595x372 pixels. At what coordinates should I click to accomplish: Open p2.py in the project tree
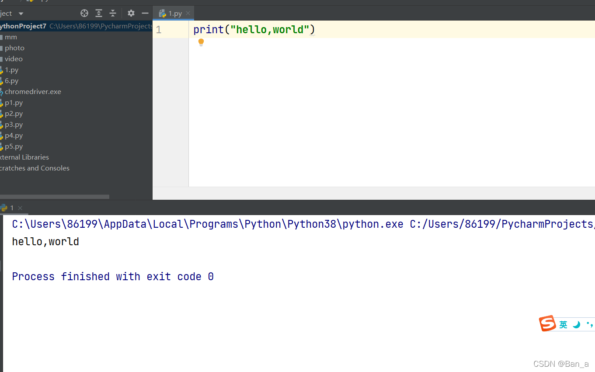point(14,114)
